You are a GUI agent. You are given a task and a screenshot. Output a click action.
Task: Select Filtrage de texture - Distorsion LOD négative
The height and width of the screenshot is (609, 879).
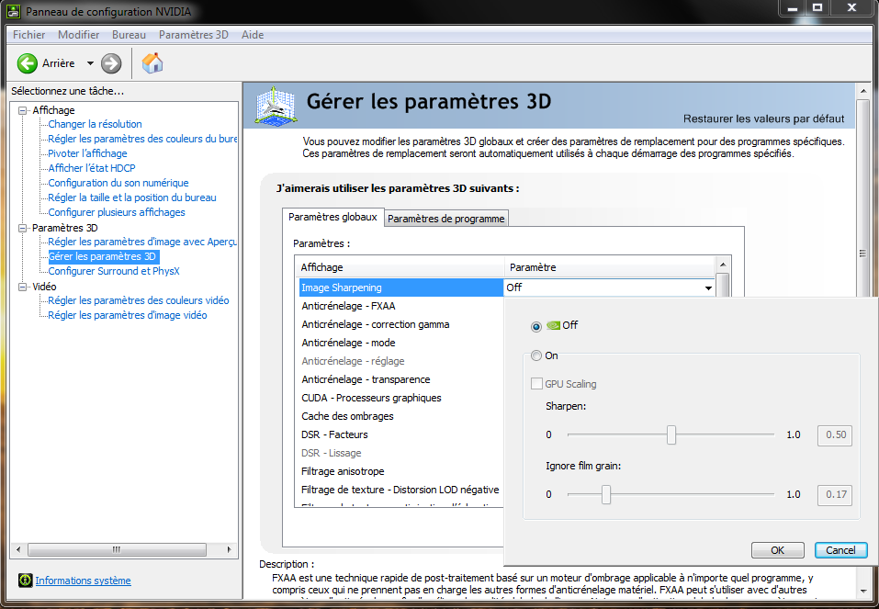(400, 490)
